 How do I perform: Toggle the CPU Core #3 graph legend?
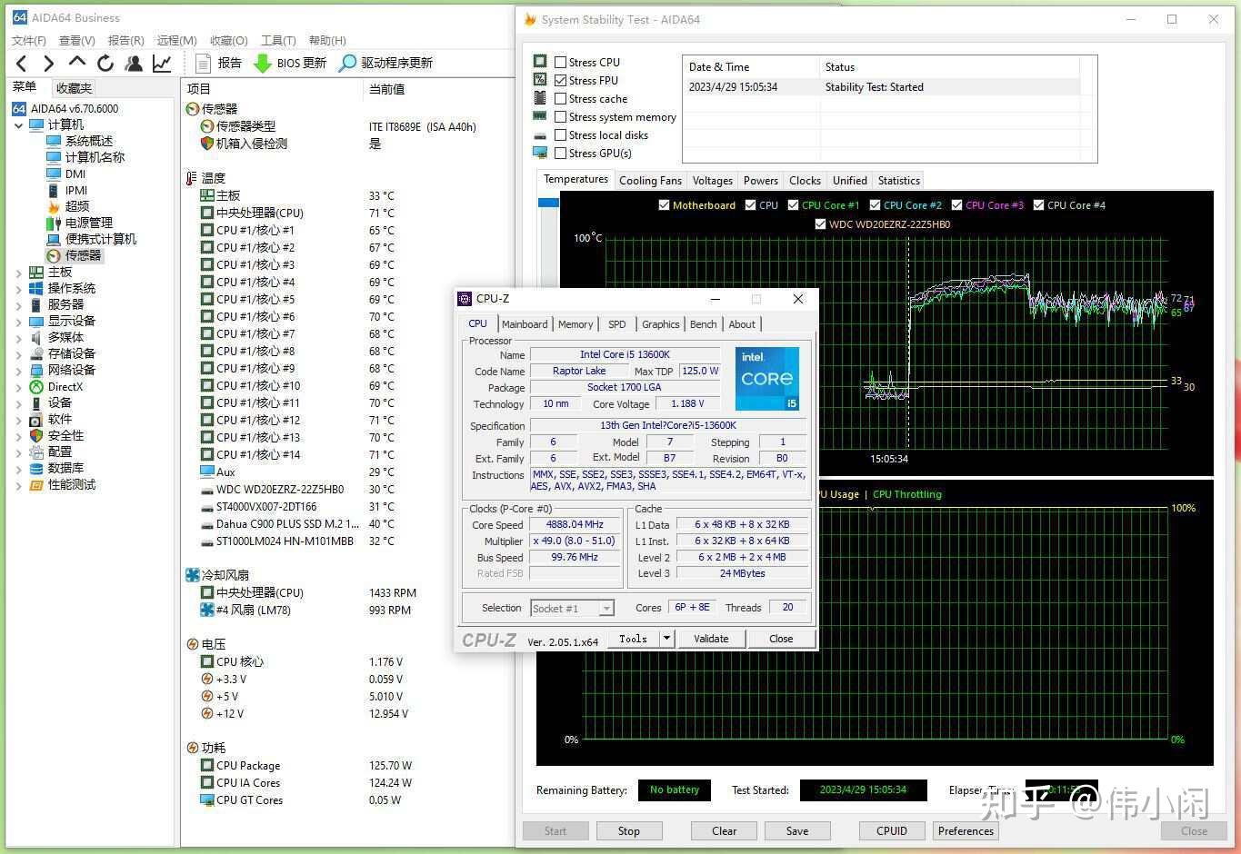click(x=957, y=205)
